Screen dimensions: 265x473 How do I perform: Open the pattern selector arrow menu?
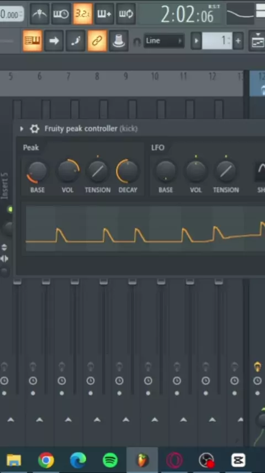(196, 41)
